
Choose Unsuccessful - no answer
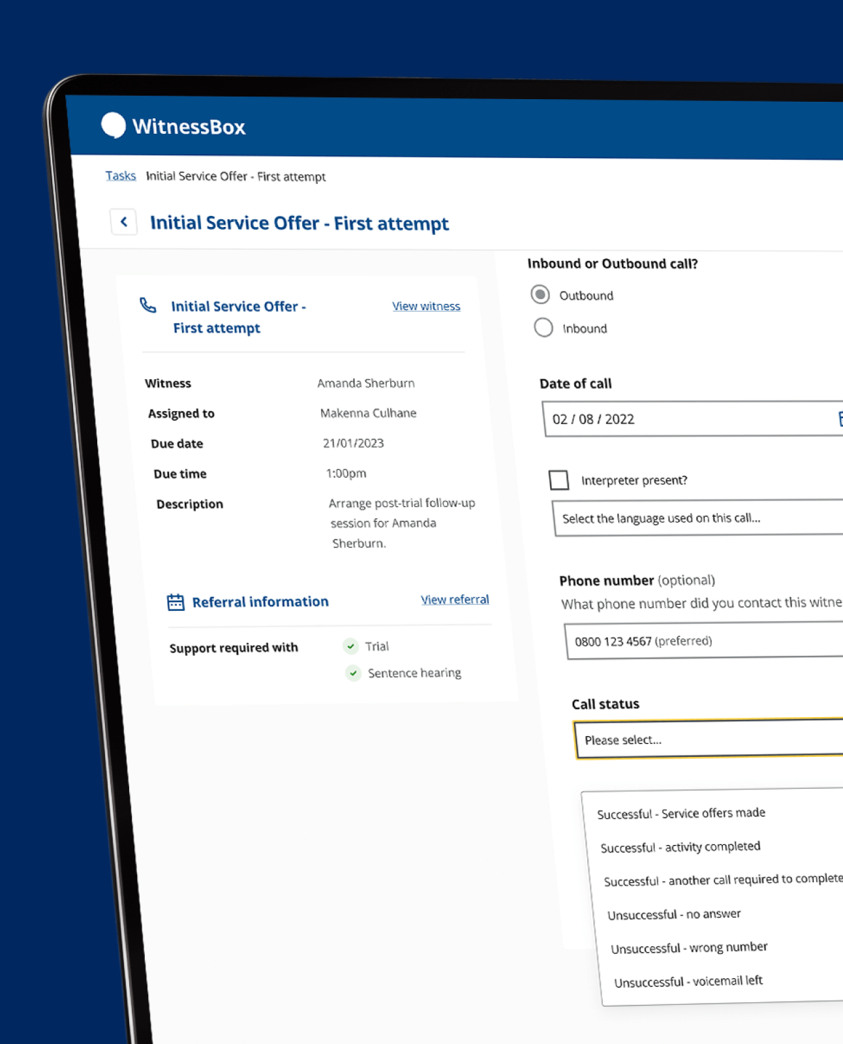674,914
